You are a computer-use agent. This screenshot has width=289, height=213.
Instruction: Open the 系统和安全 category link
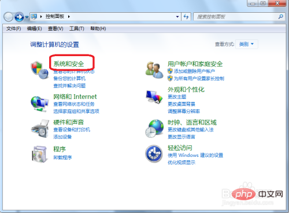click(x=69, y=64)
